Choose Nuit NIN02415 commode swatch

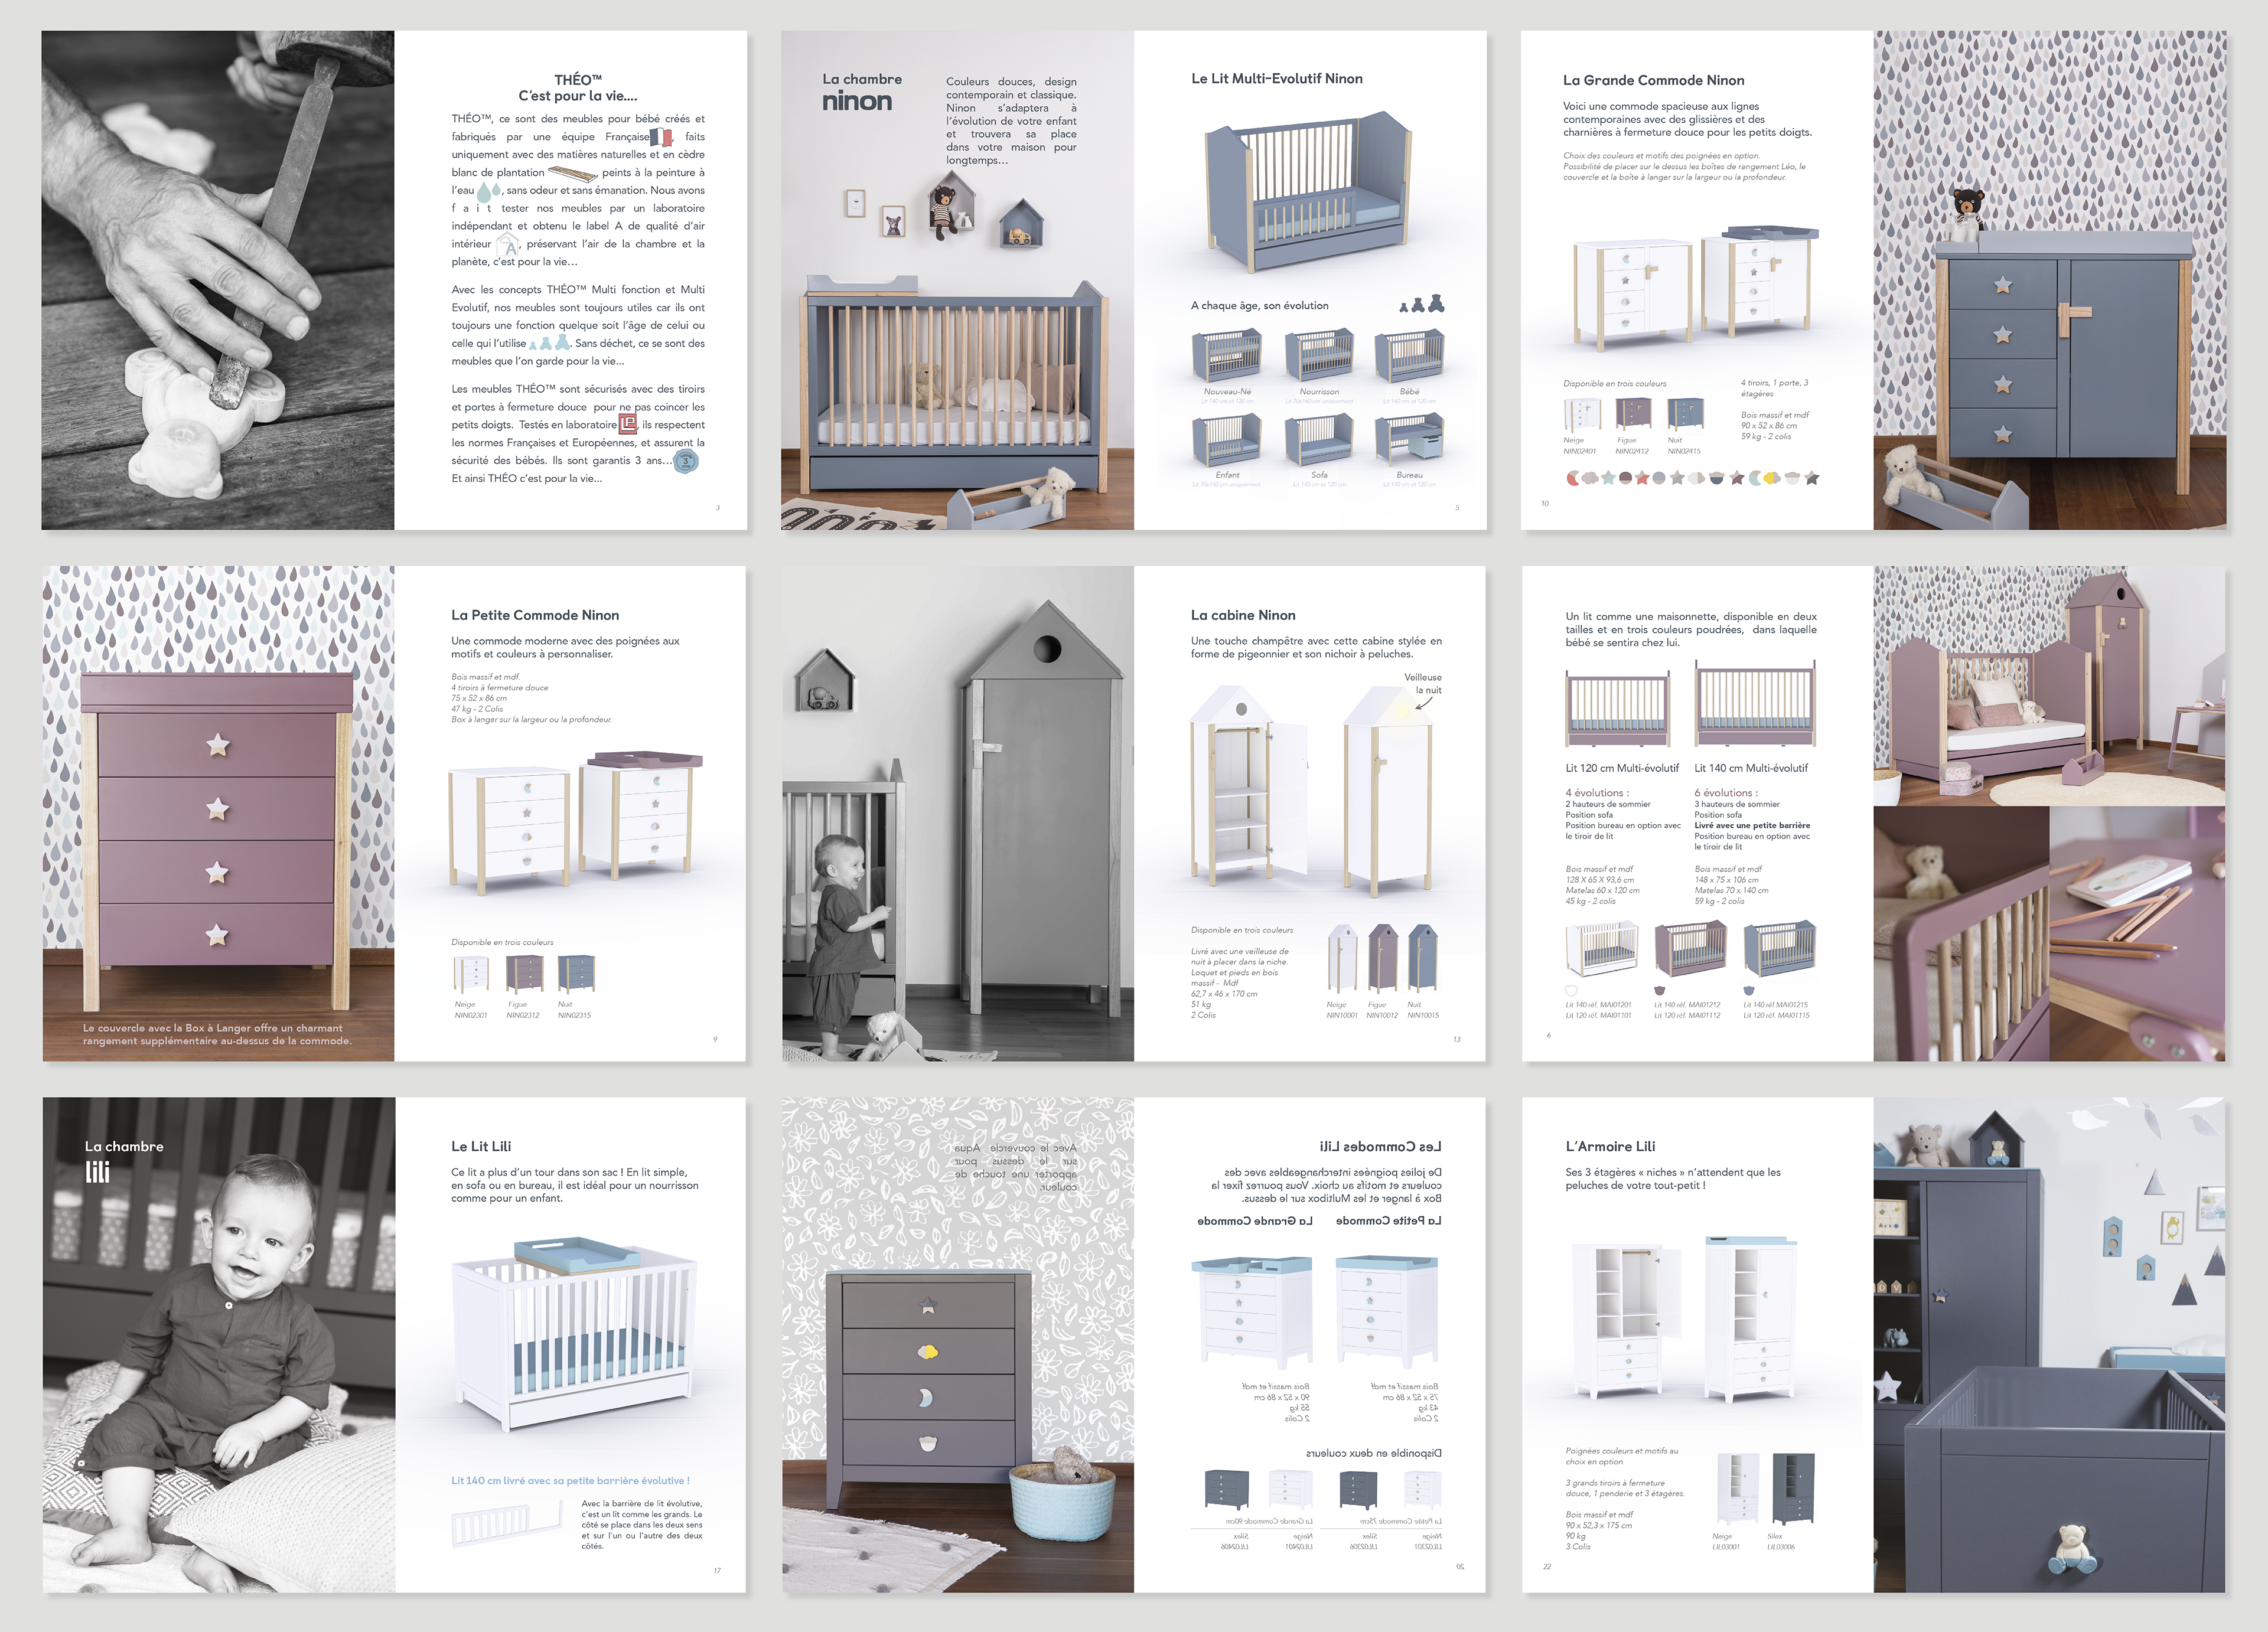(x=1685, y=413)
